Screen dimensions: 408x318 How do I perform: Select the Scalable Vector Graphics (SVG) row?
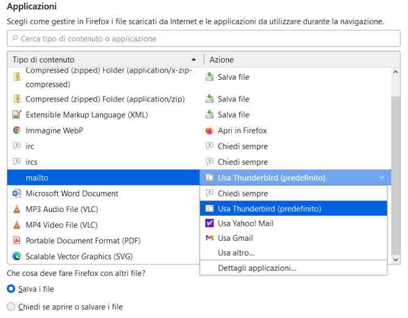104,257
